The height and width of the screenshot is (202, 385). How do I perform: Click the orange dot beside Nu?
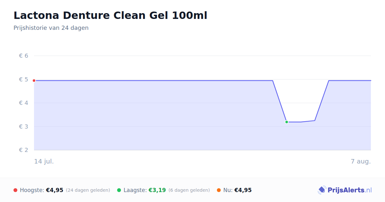[x=219, y=190]
